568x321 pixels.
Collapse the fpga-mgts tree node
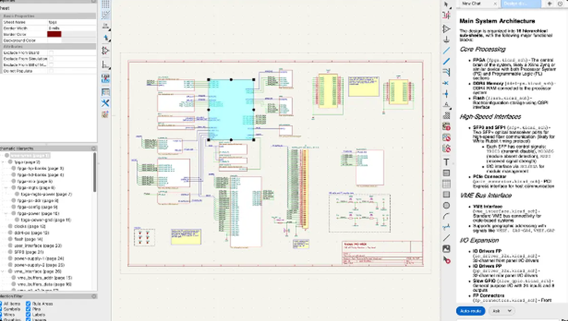point(6,187)
